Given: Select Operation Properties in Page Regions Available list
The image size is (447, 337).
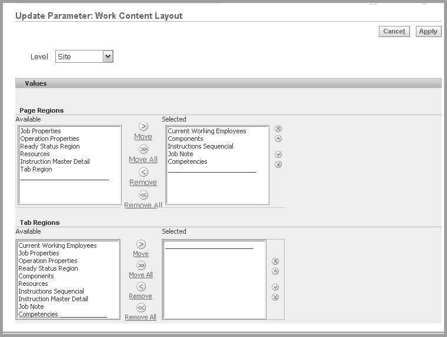Looking at the screenshot, I should (x=49, y=139).
